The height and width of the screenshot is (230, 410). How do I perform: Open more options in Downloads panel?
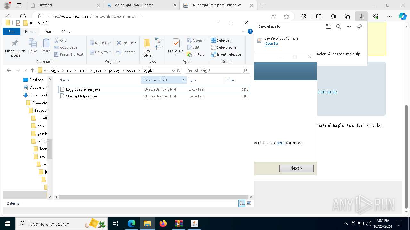pos(349,27)
